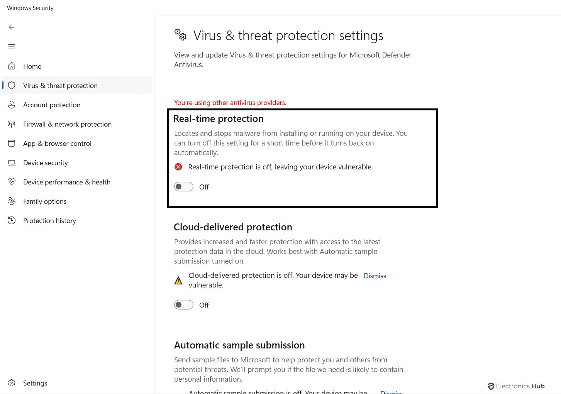Collapse the navigation sidebar via hamburger menu
Screen dimensions: 561x394
click(12, 47)
